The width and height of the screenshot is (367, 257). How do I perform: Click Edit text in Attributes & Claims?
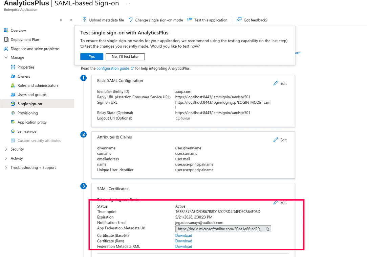[283, 140]
